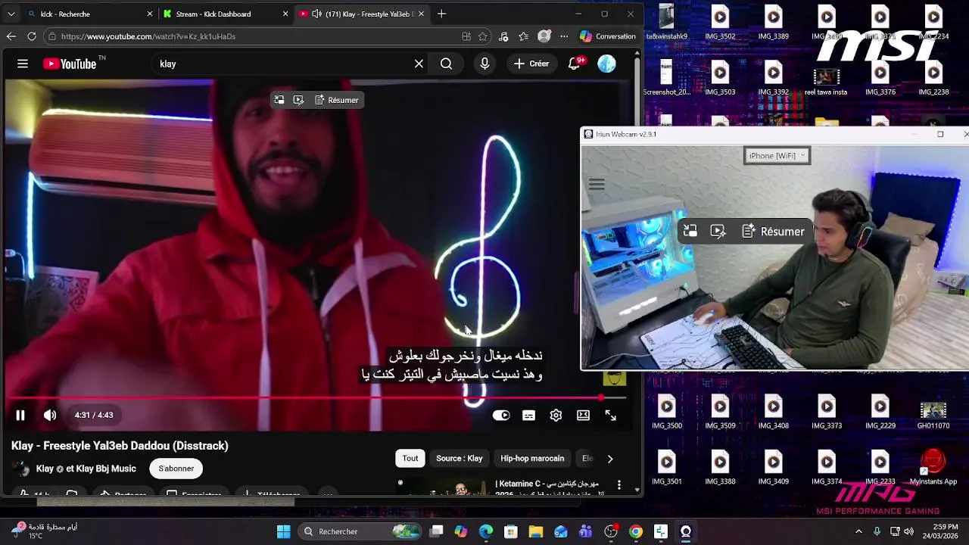Open the IMG_3502 desktop file
Screen dimensions: 969x545
(720, 23)
